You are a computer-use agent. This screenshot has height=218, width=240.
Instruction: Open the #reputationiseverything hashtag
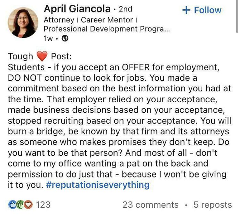pyautogui.click(x=97, y=185)
